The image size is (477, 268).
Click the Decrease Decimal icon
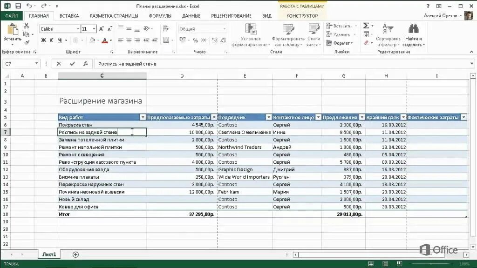[223, 40]
